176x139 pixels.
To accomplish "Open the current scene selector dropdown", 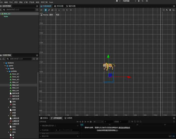I will tap(129, 1).
